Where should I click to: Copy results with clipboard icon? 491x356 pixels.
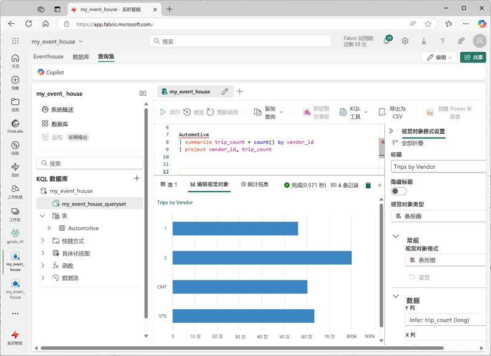point(368,185)
